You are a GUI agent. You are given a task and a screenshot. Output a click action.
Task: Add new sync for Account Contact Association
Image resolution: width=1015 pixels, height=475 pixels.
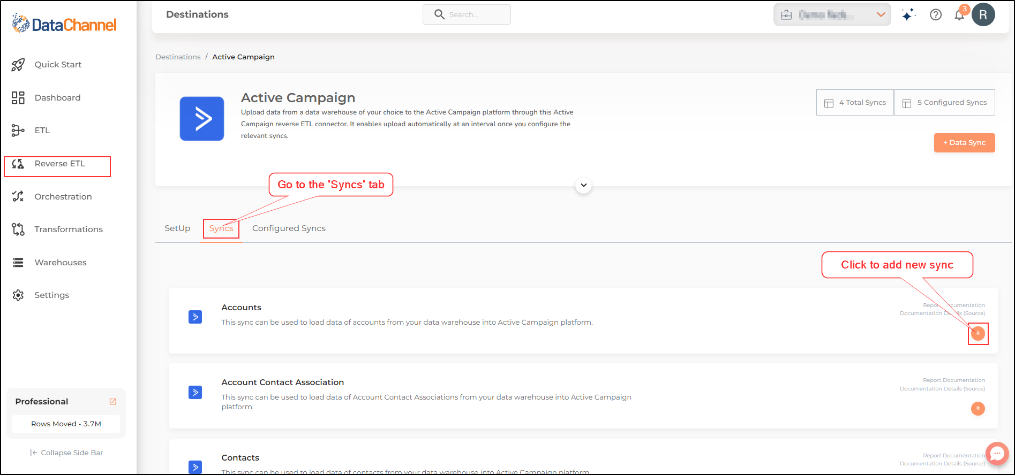click(978, 409)
